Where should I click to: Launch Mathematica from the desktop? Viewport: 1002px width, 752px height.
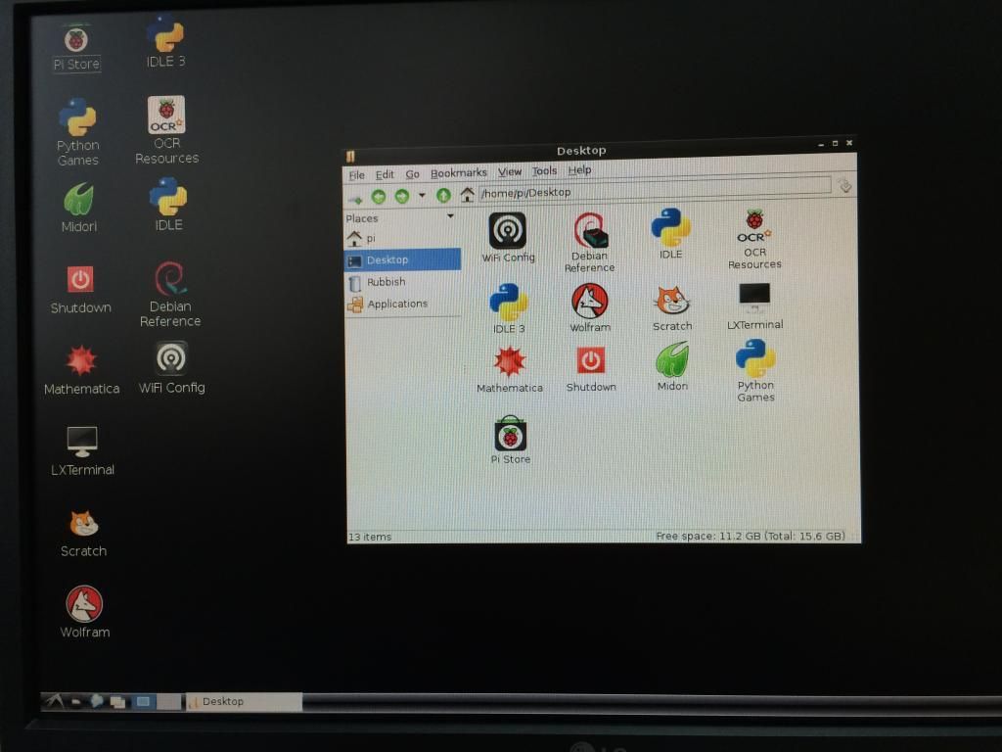81,370
